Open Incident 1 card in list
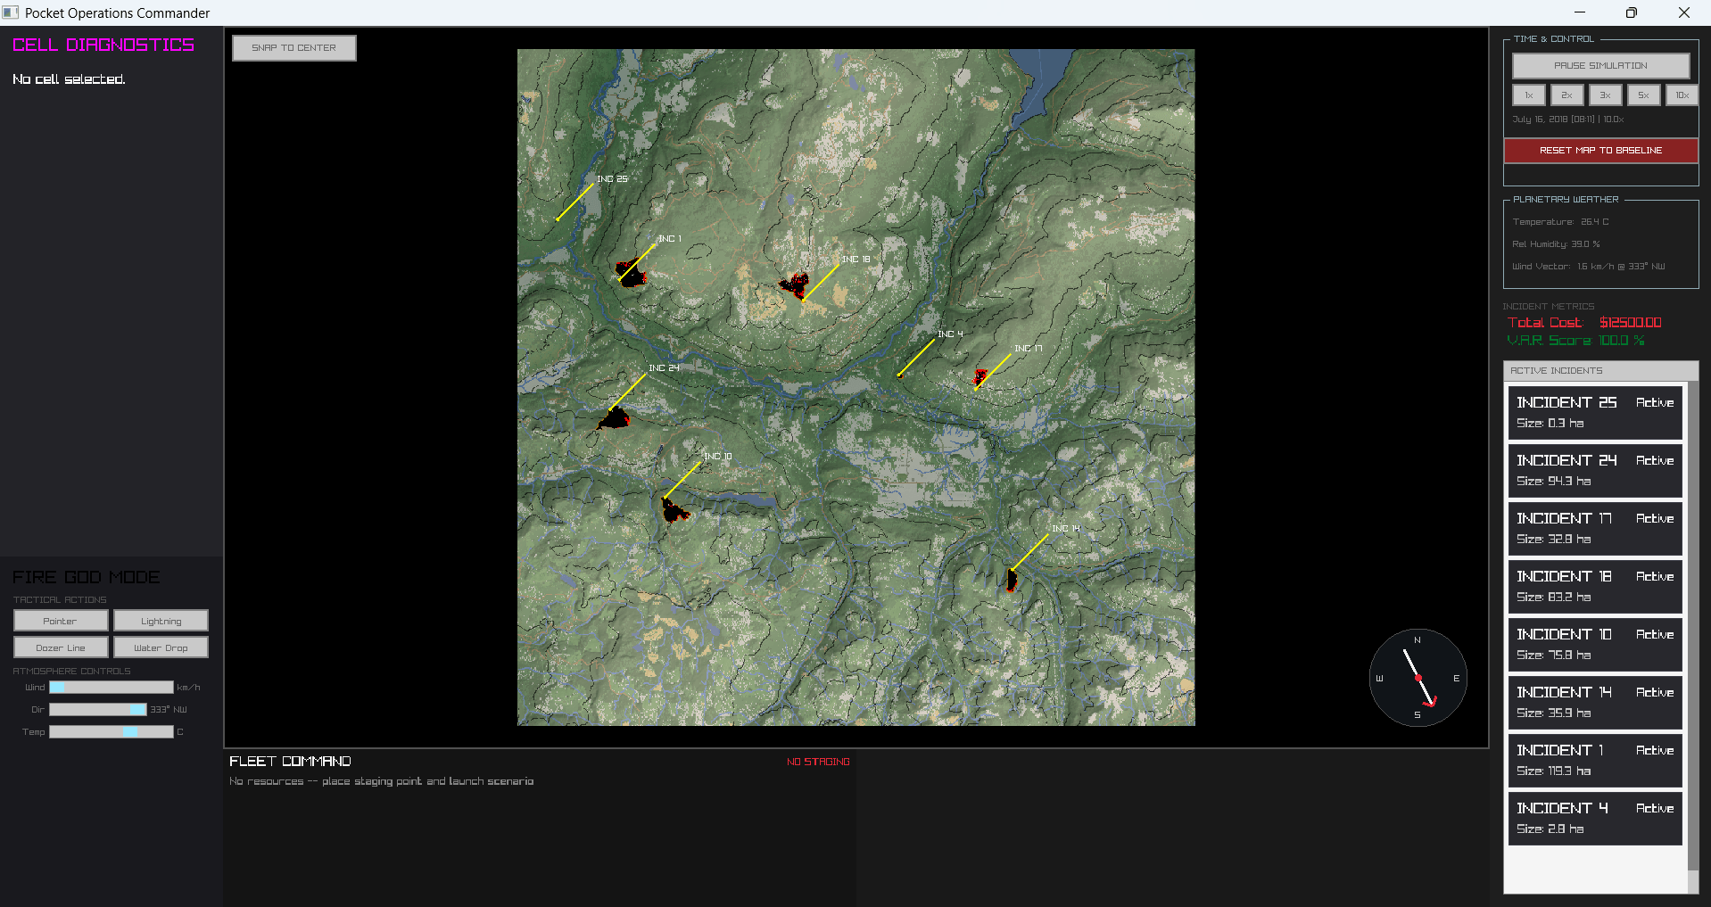This screenshot has height=907, width=1711. click(1595, 761)
